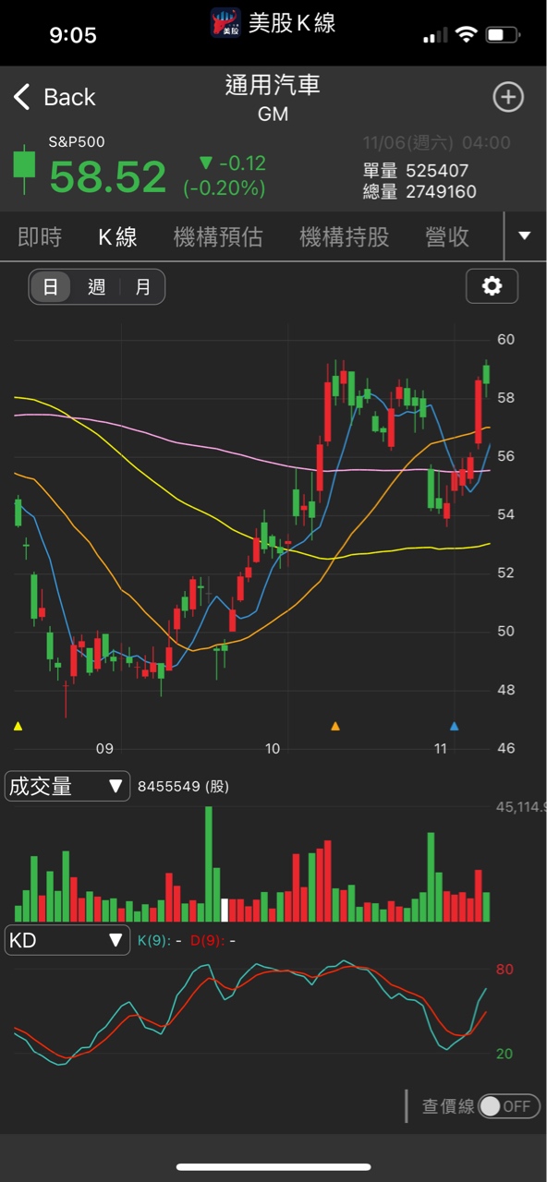Tap the white highlighted volume bar

pyautogui.click(x=225, y=910)
